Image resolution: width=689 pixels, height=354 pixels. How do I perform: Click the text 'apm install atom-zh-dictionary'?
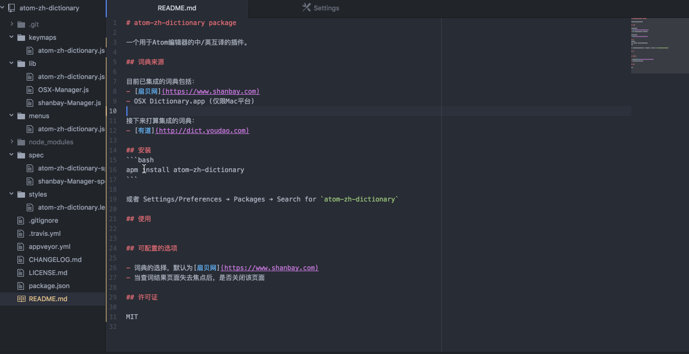coord(185,170)
